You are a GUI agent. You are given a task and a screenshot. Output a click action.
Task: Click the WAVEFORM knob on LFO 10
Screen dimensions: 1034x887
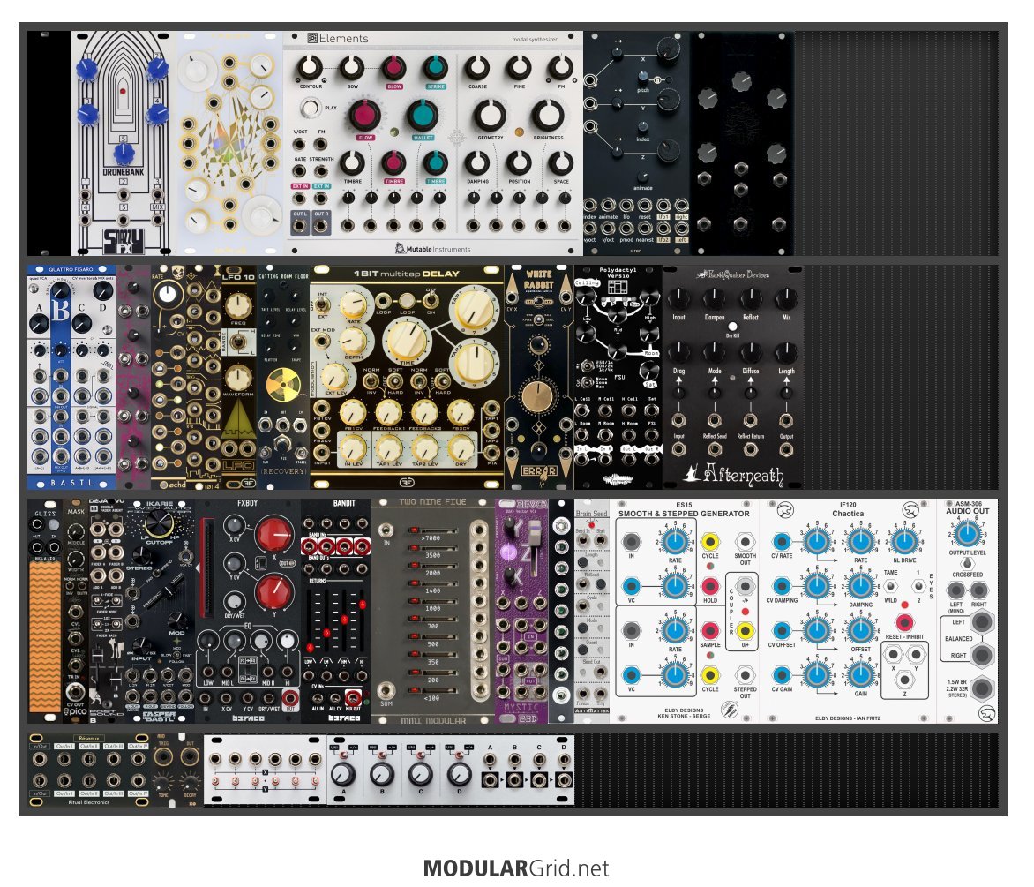(238, 377)
